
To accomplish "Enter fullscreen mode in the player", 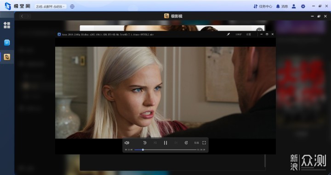I will point(204,142).
